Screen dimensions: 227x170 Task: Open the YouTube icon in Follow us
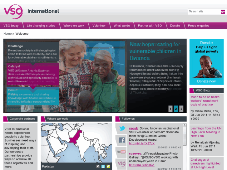[x=121, y=152]
